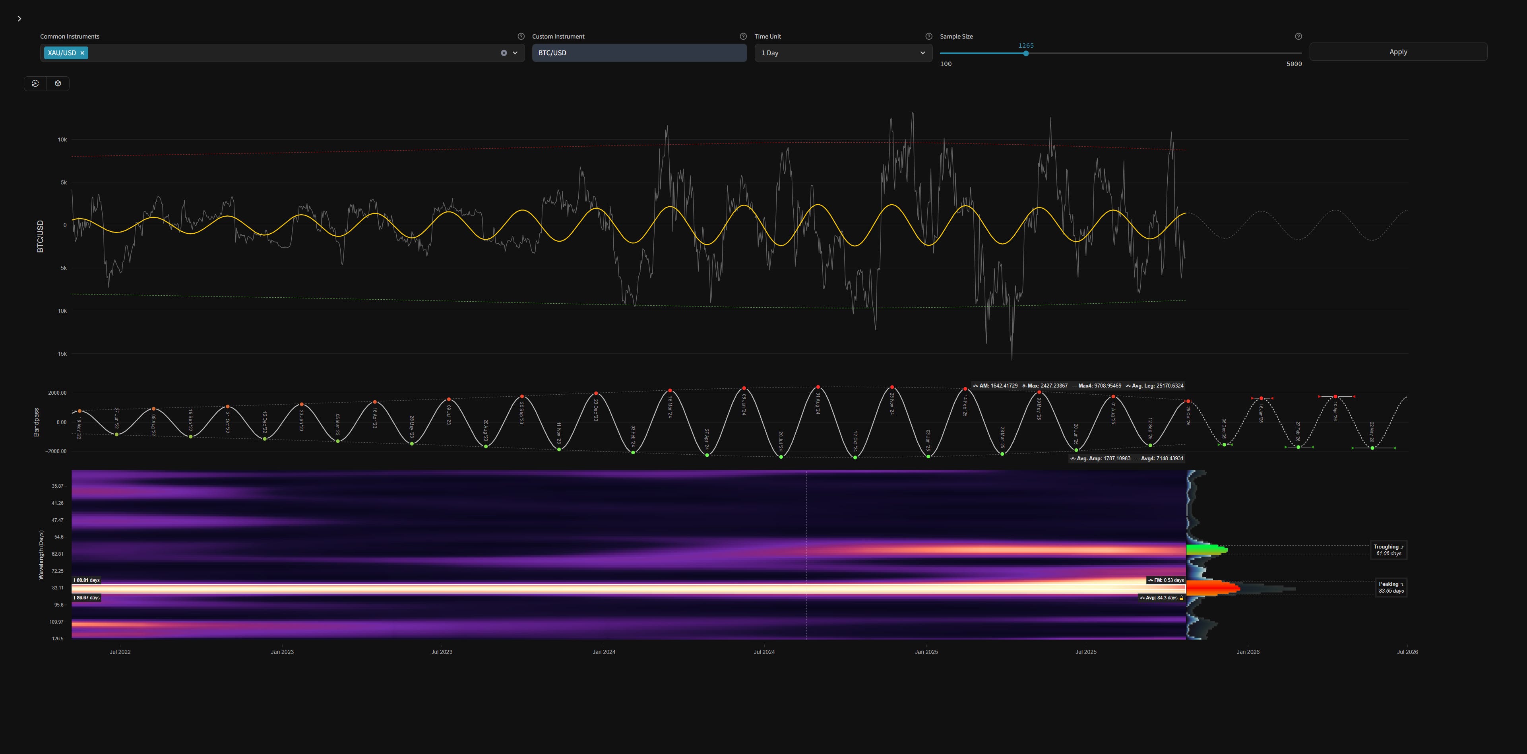This screenshot has width=1527, height=754.
Task: Open the Time Unit 1 Day dropdown
Action: point(842,53)
